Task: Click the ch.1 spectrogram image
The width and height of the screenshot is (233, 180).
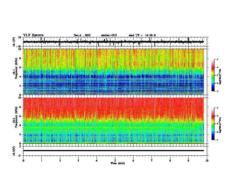Action: pos(113,72)
